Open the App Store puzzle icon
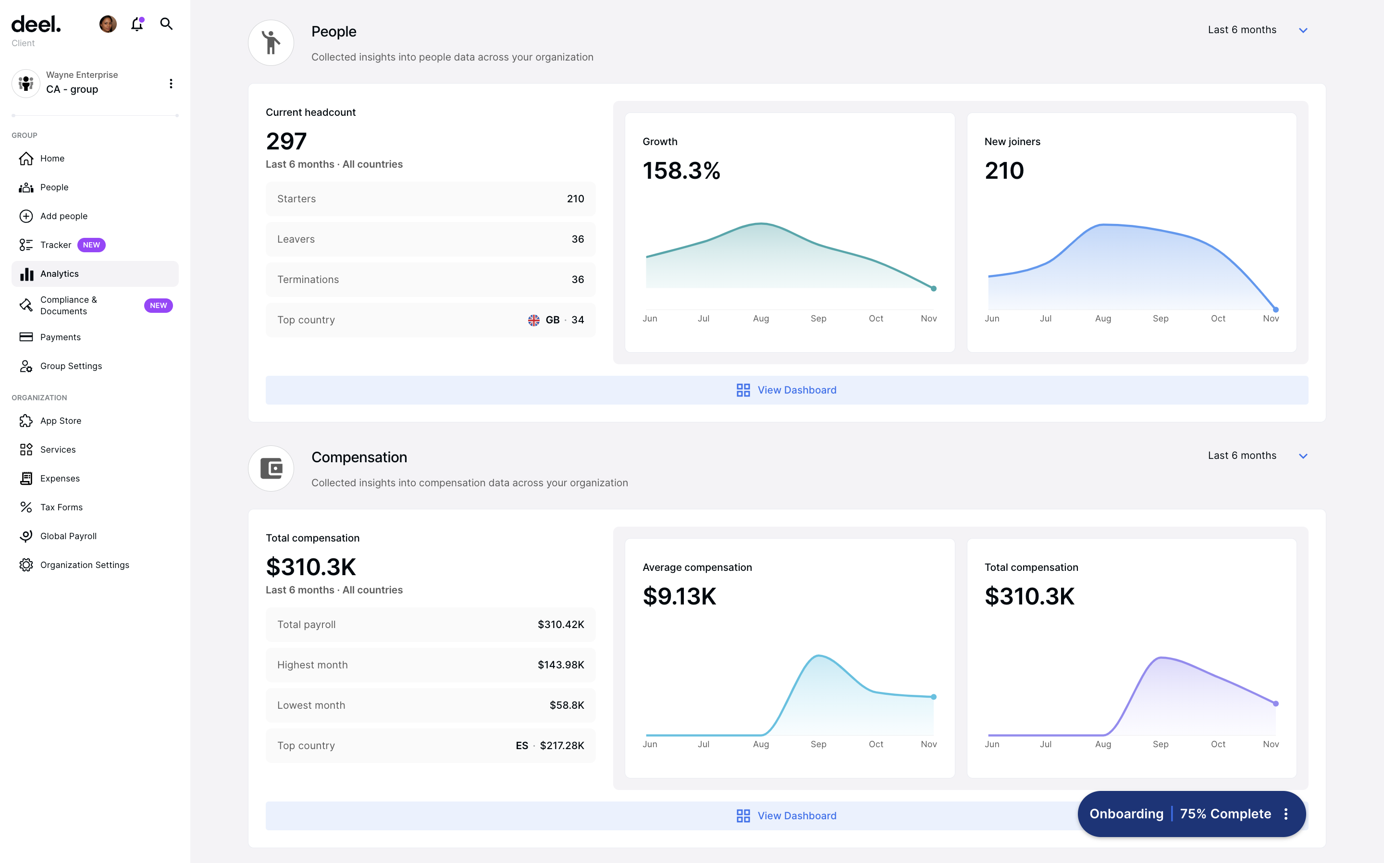This screenshot has width=1384, height=863. click(x=26, y=420)
